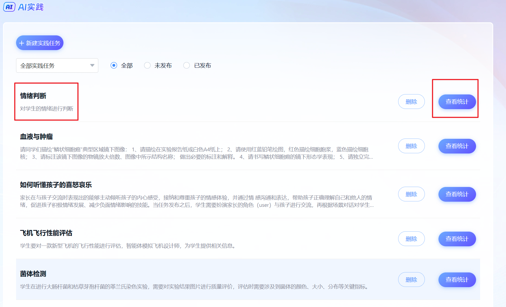Delete the 菌体检测 task
The width and height of the screenshot is (506, 307).
411,280
